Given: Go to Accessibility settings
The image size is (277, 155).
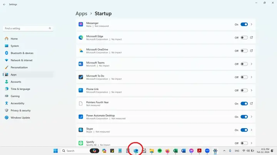Looking at the screenshot, I should point(28,103).
